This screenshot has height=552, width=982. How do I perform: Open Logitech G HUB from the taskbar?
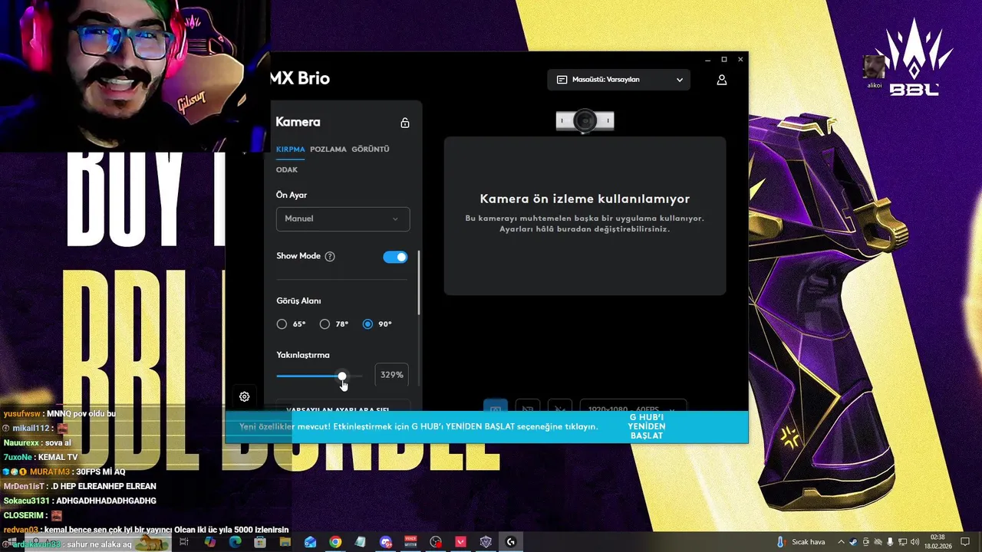coord(510,541)
